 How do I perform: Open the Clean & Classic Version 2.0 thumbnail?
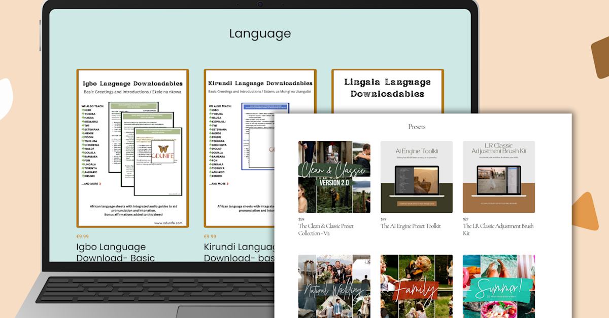pyautogui.click(x=334, y=177)
